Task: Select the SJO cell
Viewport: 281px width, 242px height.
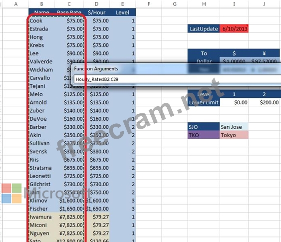Action: click(x=204, y=127)
